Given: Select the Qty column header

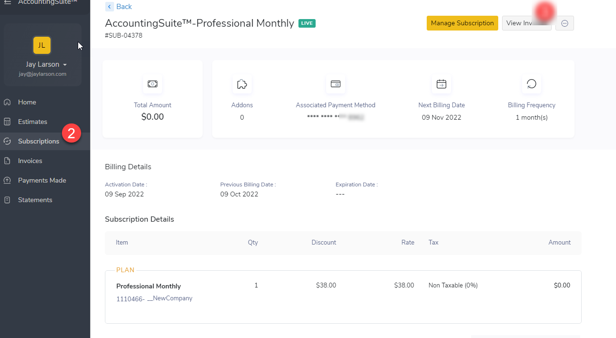Looking at the screenshot, I should coord(253,242).
